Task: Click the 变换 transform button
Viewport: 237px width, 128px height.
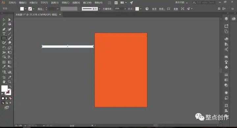Action: pyautogui.click(x=176, y=9)
